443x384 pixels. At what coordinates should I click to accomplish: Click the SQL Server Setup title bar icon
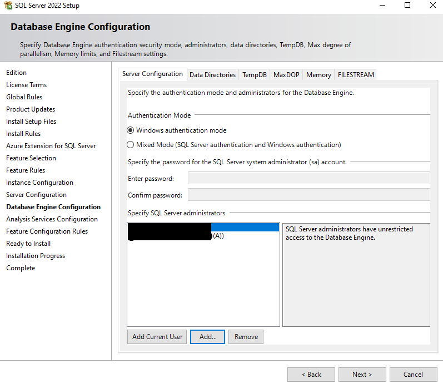(8, 5)
